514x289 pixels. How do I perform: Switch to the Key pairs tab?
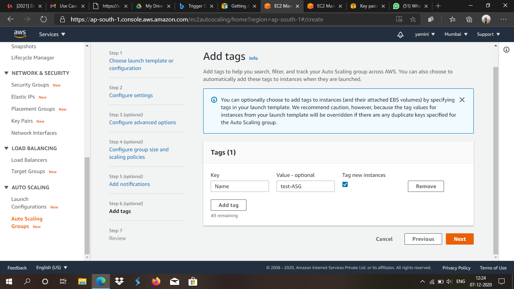click(368, 6)
